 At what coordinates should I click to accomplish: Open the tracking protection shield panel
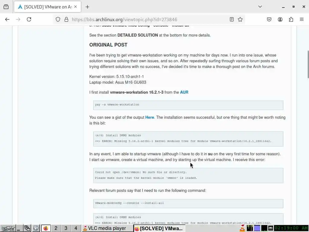pos(58,19)
